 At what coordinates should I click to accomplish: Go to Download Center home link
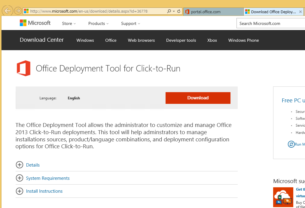[x=42, y=40]
